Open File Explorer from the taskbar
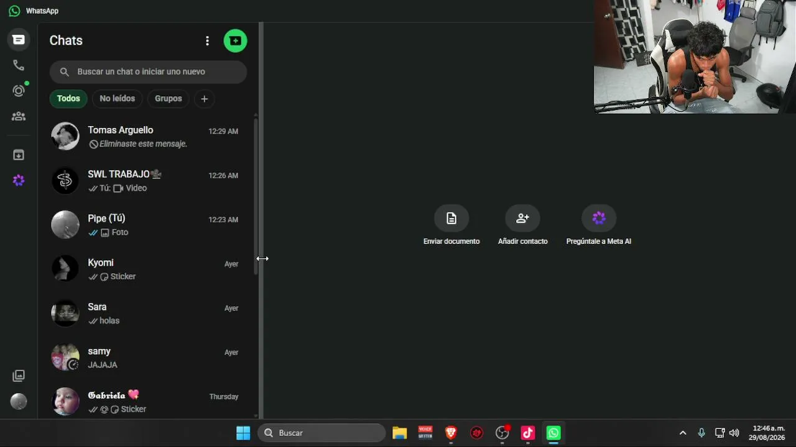796x447 pixels. pos(399,433)
